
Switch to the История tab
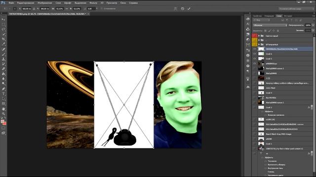[x=288, y=16]
